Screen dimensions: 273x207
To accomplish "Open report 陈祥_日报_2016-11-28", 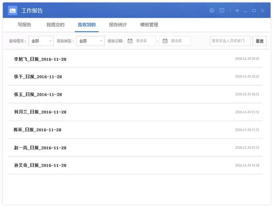I will click(x=135, y=130).
